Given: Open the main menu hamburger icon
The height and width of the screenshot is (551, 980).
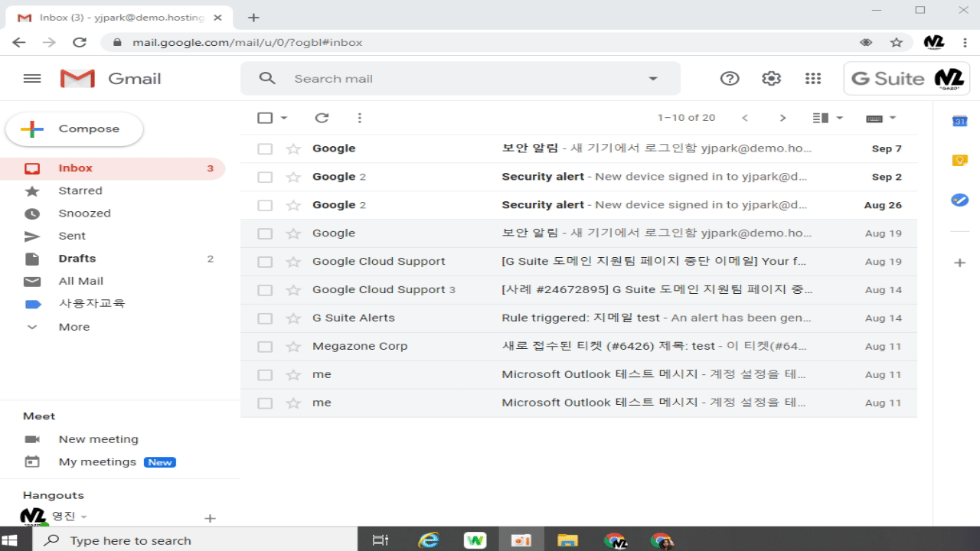Looking at the screenshot, I should pos(32,78).
